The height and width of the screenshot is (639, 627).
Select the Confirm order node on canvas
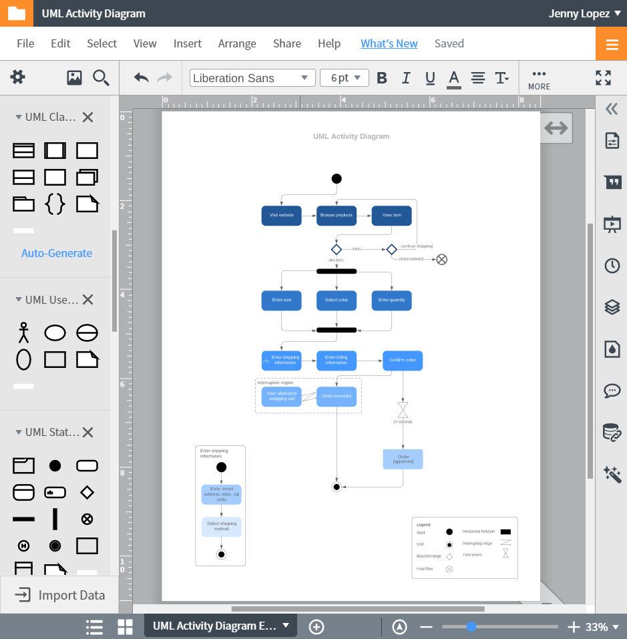point(403,361)
